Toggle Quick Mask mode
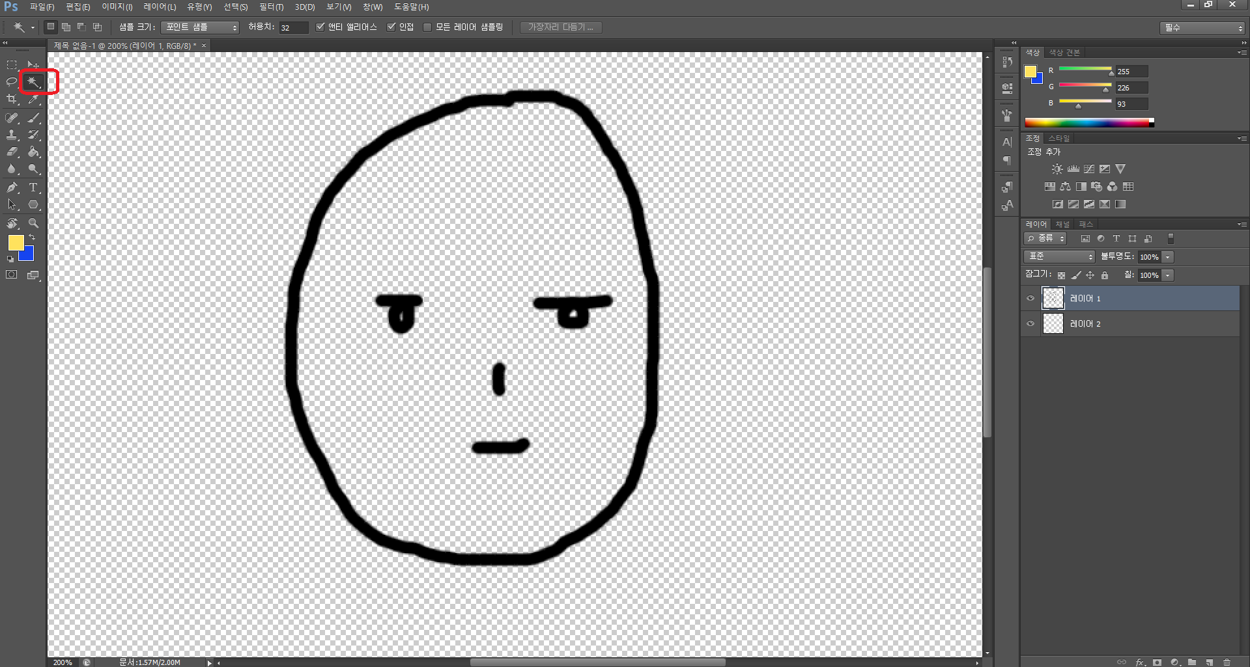Viewport: 1250px width, 667px height. pos(12,275)
